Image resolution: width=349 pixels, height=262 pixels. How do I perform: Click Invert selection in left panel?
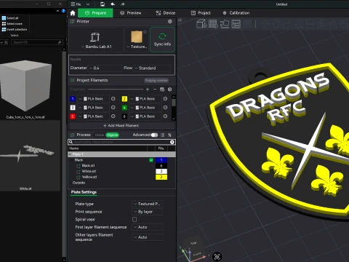tap(15, 30)
